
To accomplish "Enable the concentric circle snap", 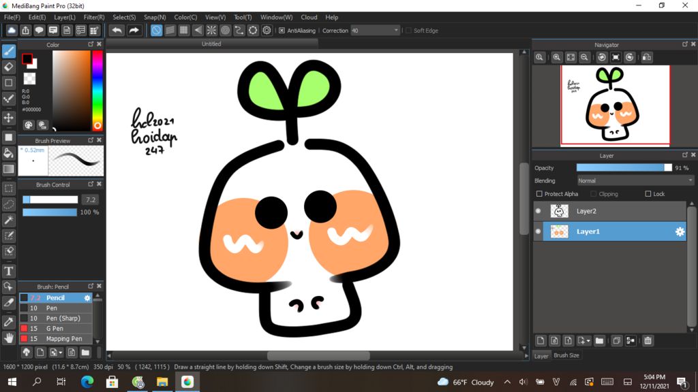I will point(225,30).
